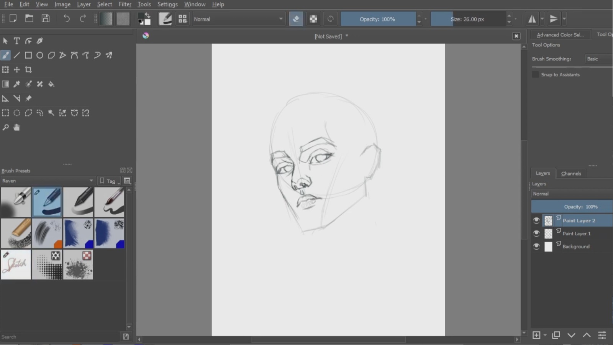Click the foreground/background color swatch
The width and height of the screenshot is (613, 345).
[x=144, y=19]
